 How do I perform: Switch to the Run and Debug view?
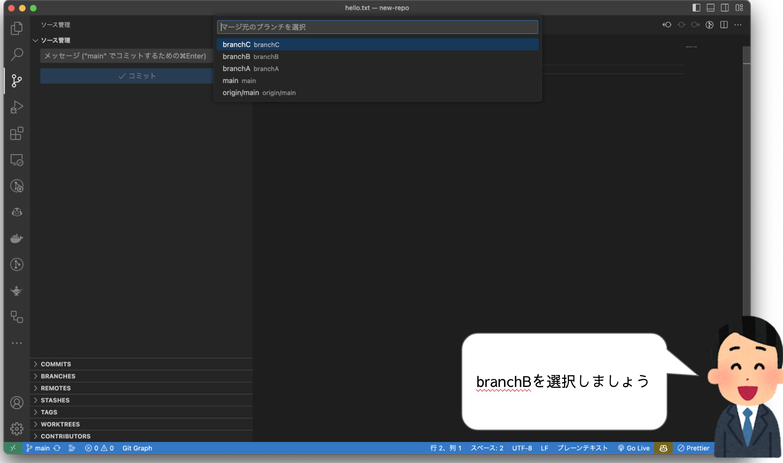[17, 107]
